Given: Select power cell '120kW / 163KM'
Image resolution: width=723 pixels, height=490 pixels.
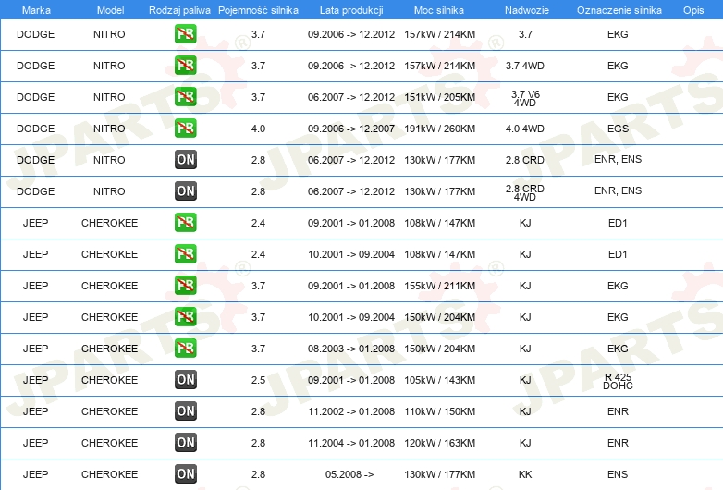Looking at the screenshot, I should pos(439,443).
